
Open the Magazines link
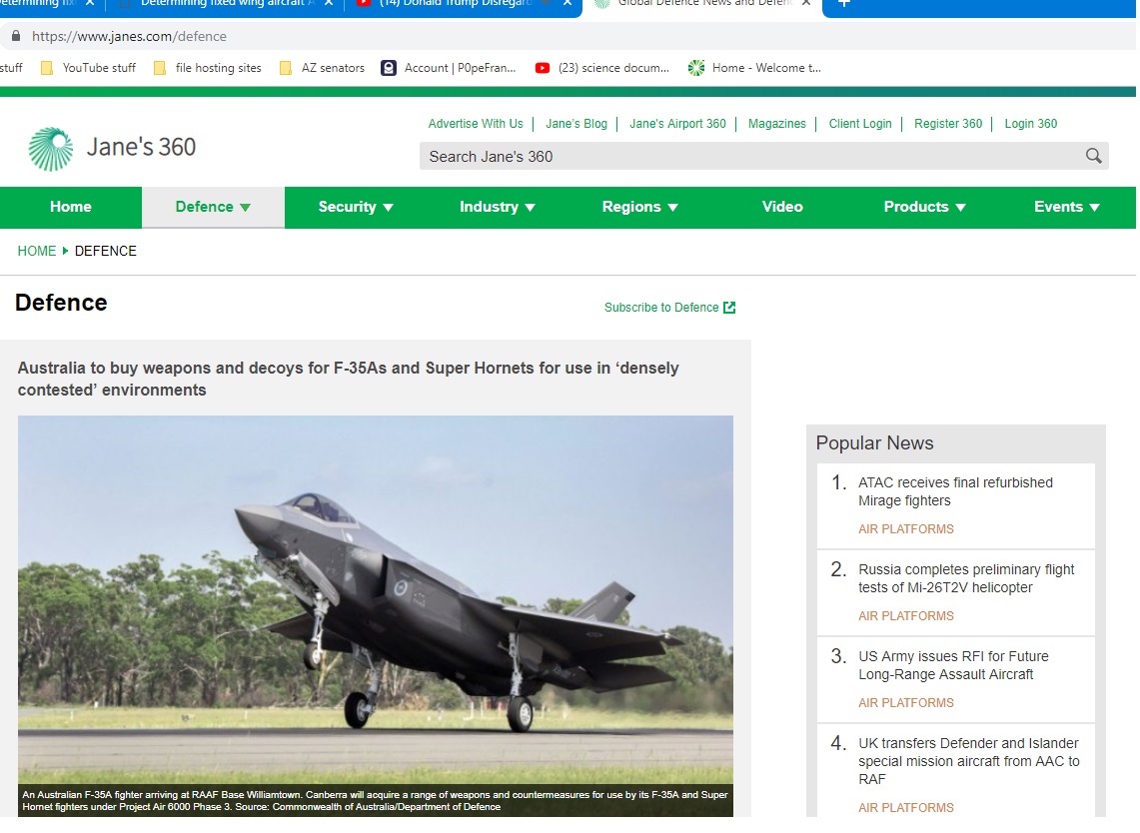click(x=778, y=124)
